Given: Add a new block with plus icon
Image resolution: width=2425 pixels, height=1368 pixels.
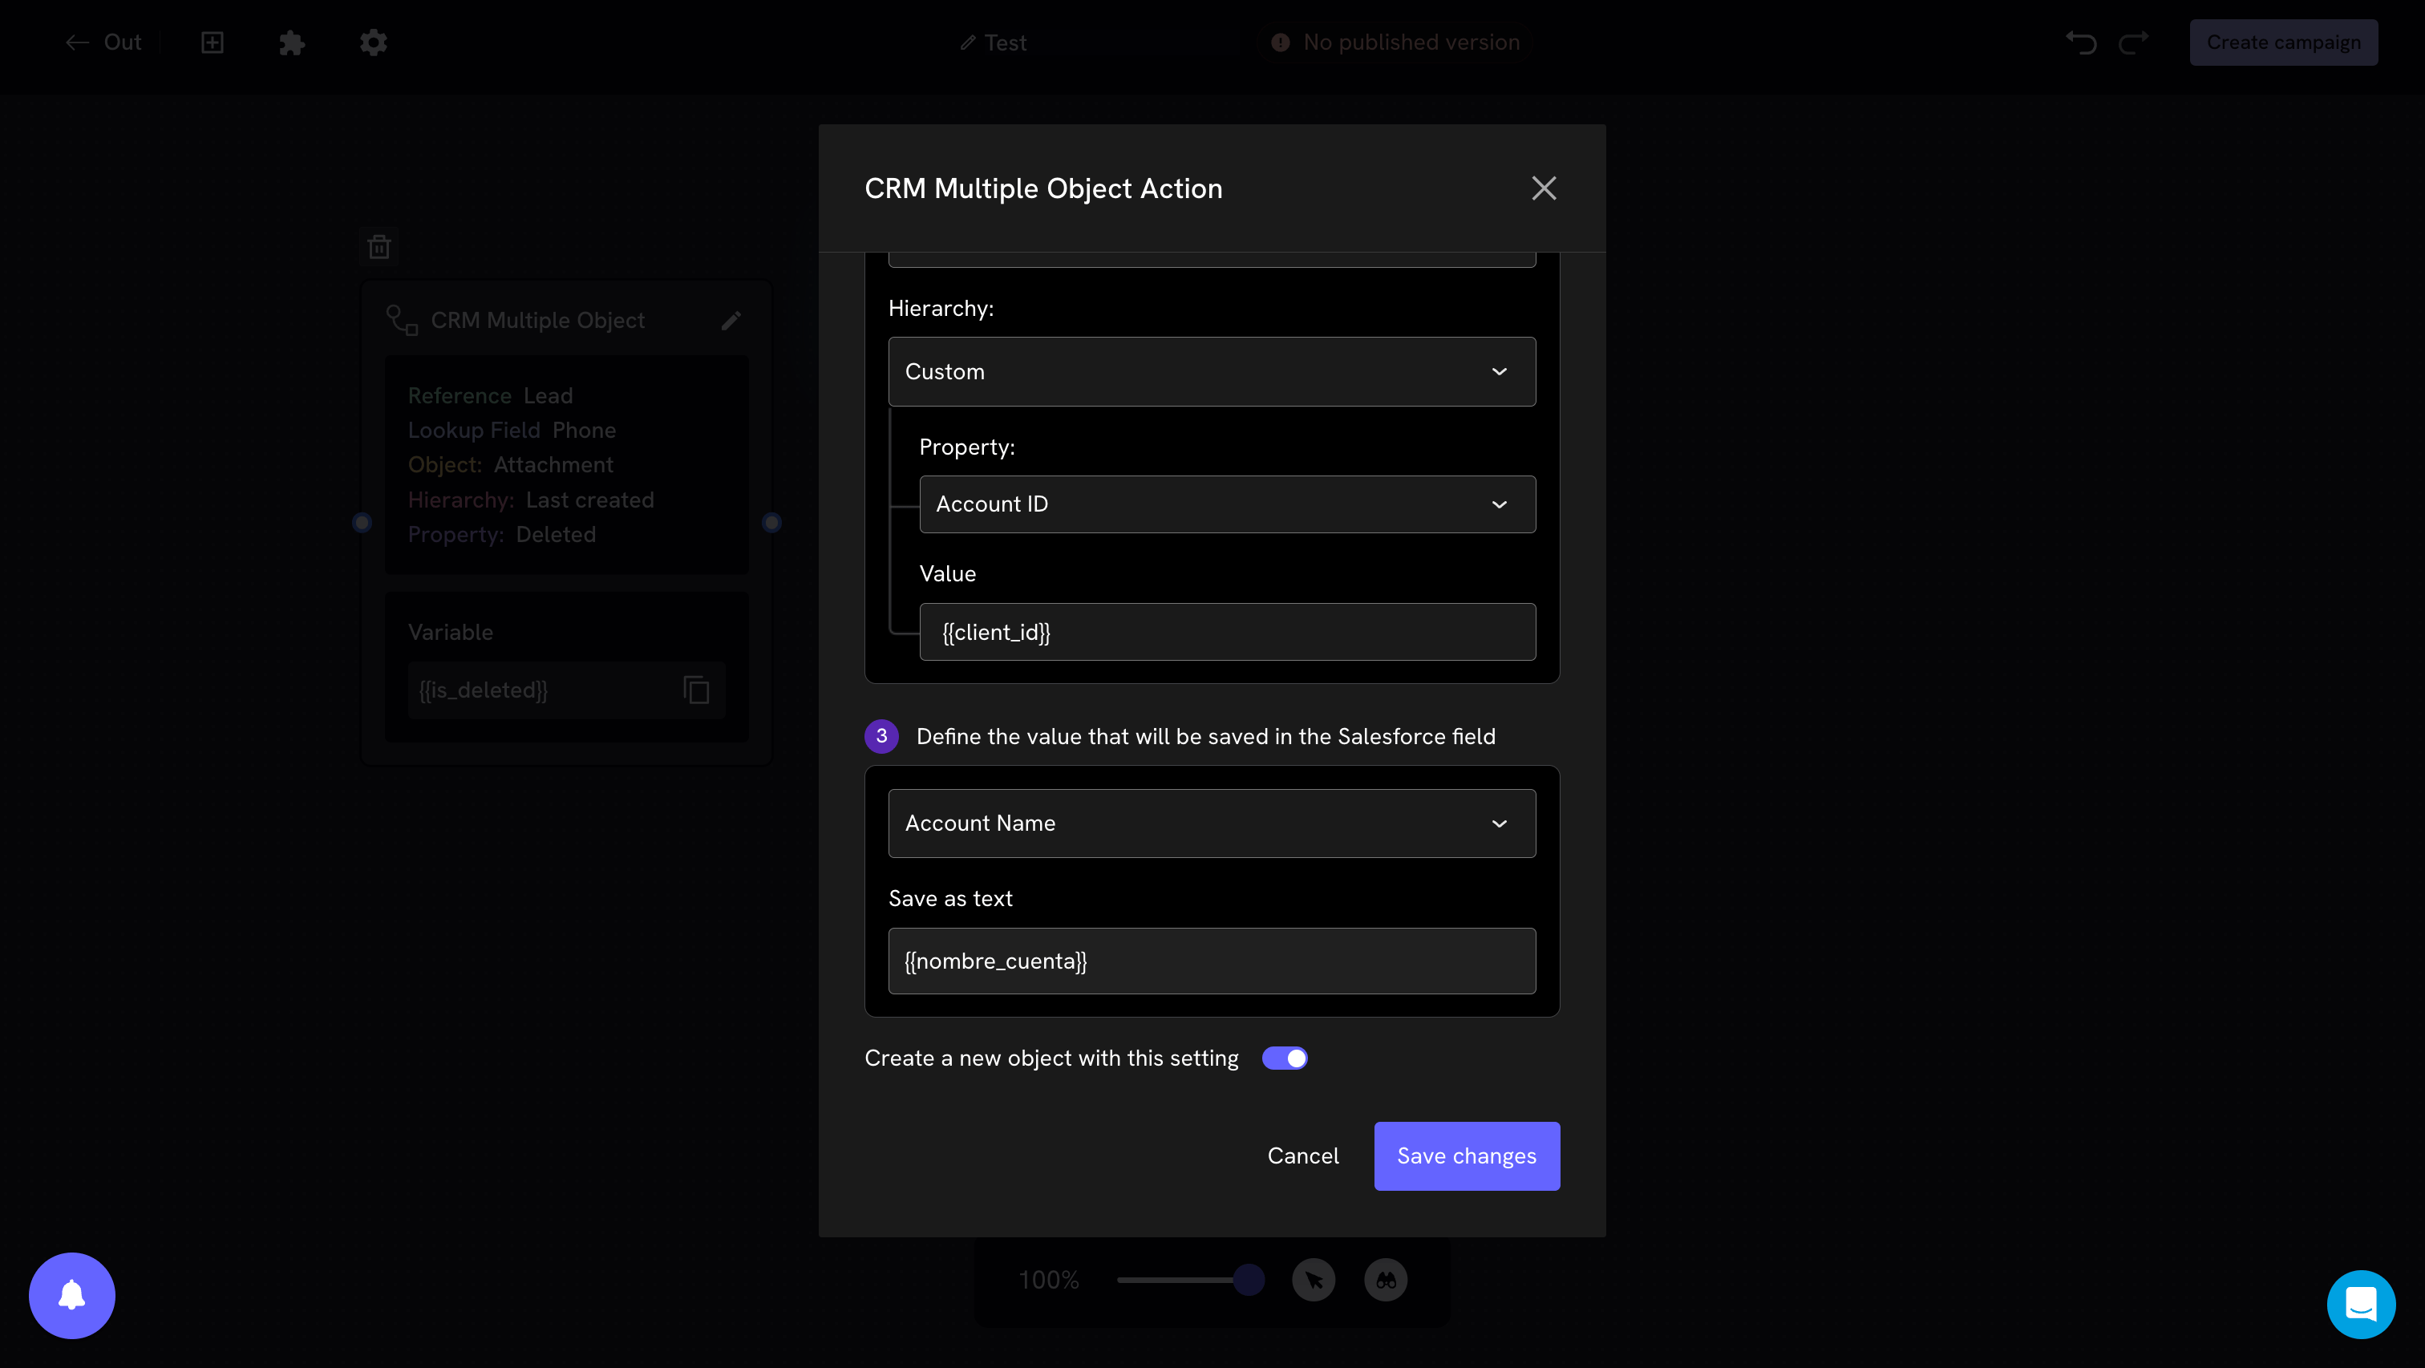Looking at the screenshot, I should click(x=212, y=42).
